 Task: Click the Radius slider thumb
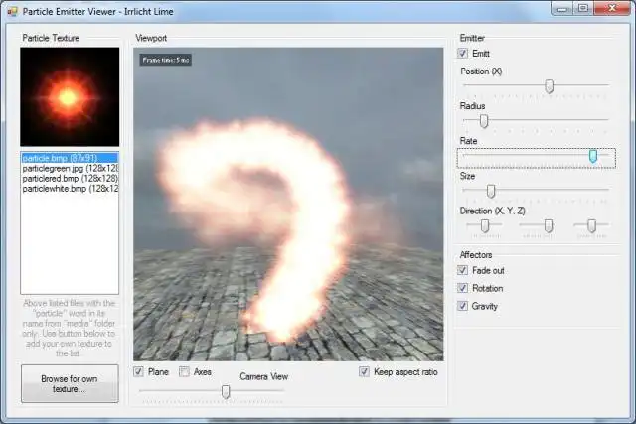[x=484, y=121]
